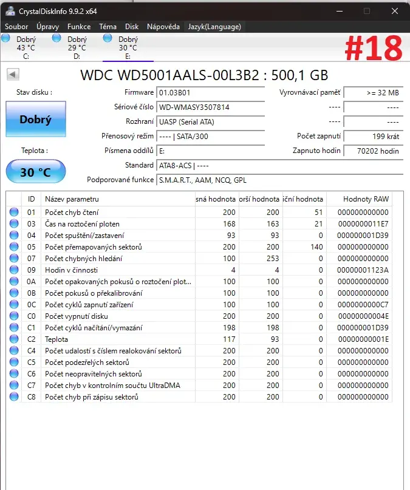Click the ID column header

(31, 199)
